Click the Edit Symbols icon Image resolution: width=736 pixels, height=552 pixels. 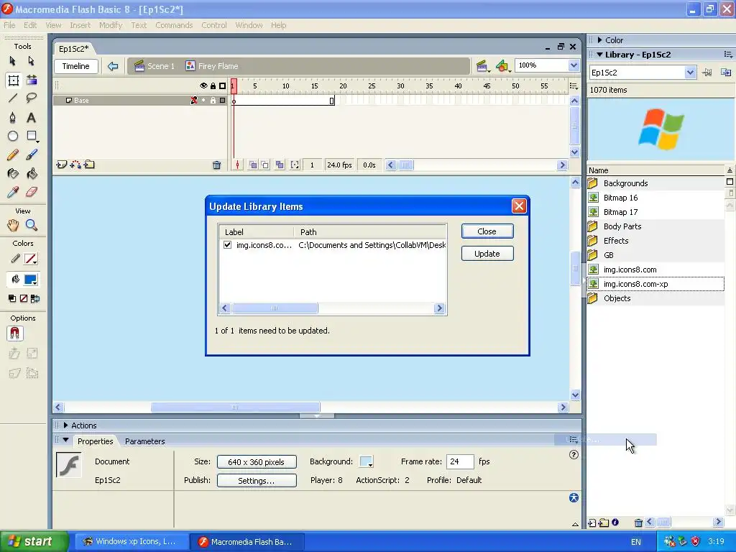pyautogui.click(x=502, y=66)
